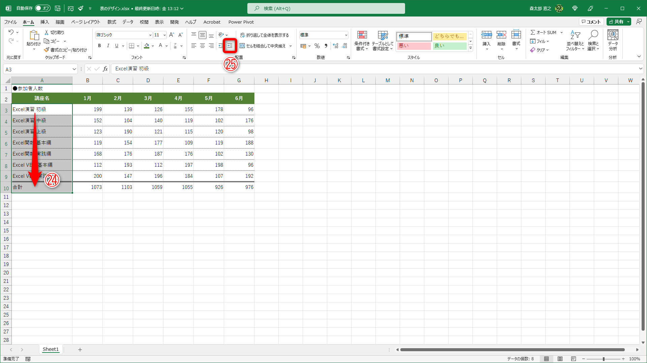Screen dimensions: 647x363
Task: Click the Insert cells (挿入) icon
Action: 486,35
